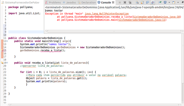Open dropdown arrow beside Open Console

pyautogui.click(x=178, y=2)
